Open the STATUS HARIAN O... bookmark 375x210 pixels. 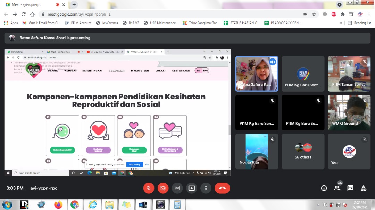coord(242,23)
